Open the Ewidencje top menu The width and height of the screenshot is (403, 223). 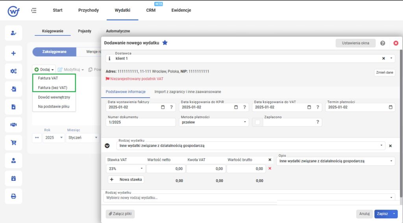181,10
